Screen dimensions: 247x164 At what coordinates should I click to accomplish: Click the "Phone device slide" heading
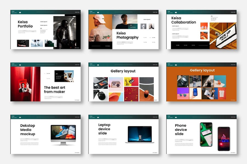[181, 130]
